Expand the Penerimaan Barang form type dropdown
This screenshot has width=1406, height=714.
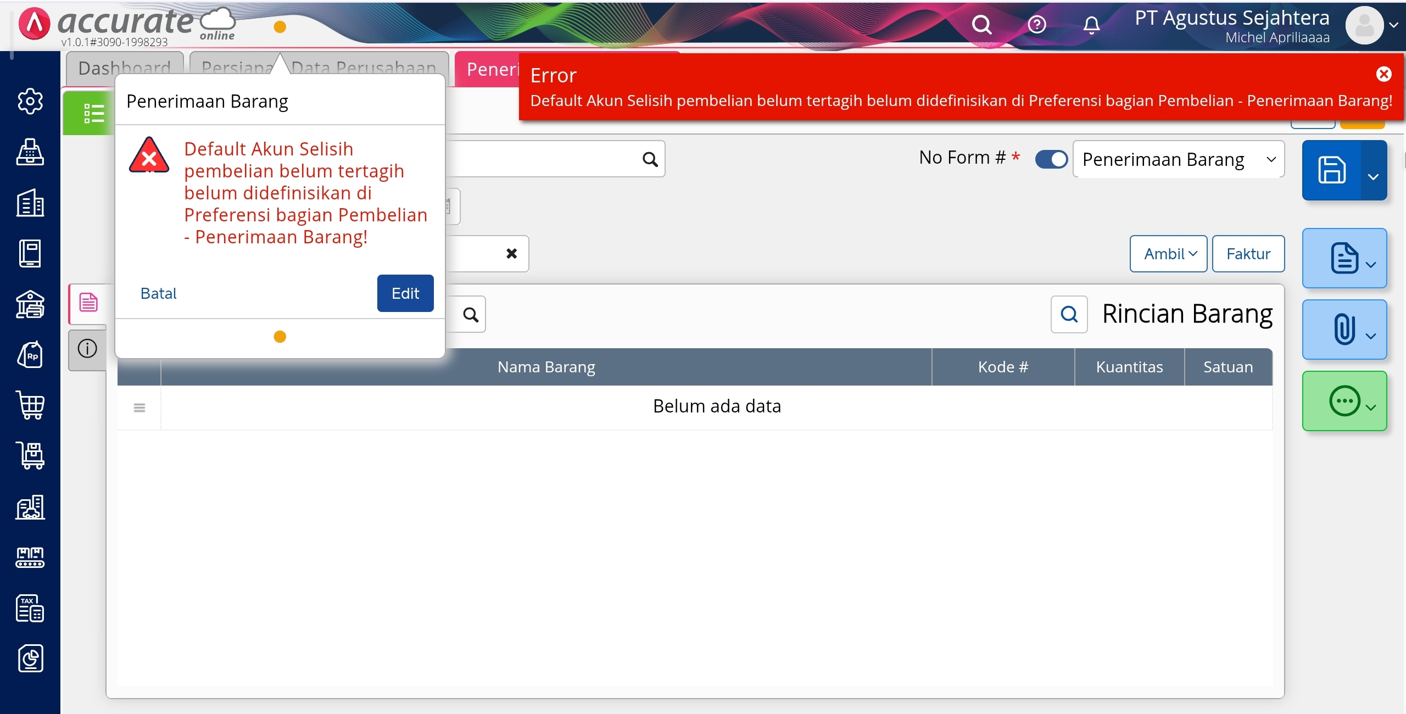[x=1178, y=159]
